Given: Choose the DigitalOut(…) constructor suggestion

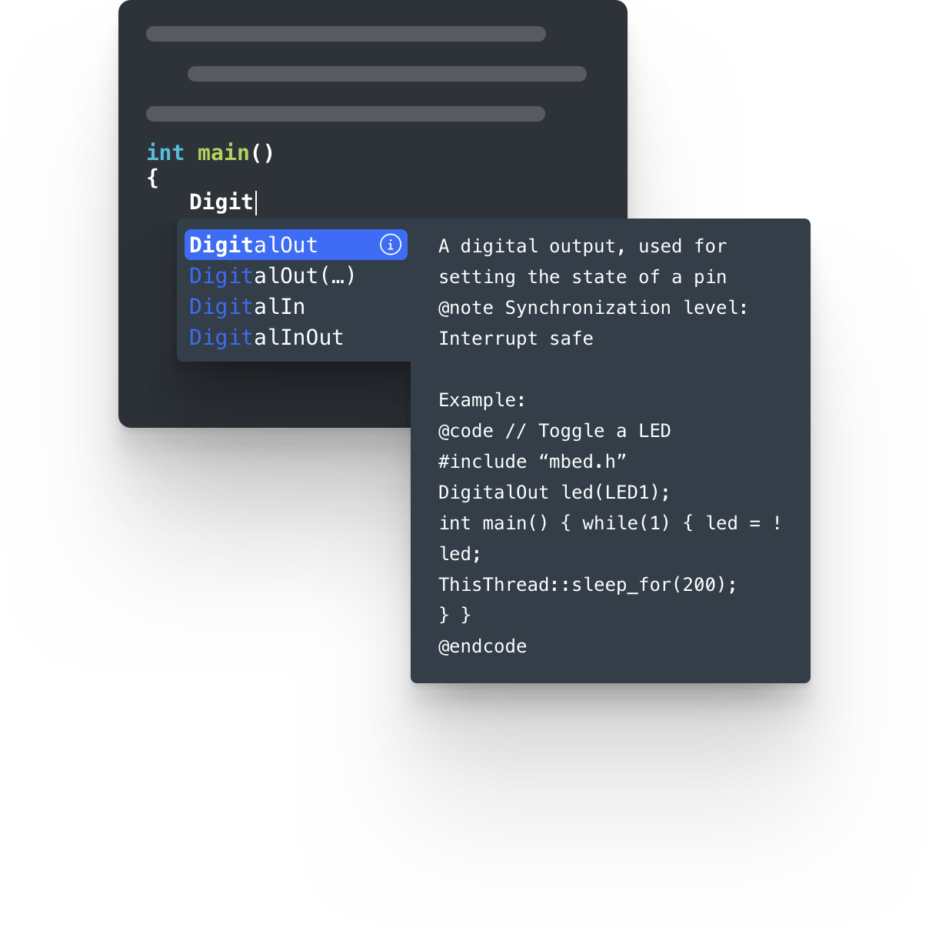Looking at the screenshot, I should [272, 275].
